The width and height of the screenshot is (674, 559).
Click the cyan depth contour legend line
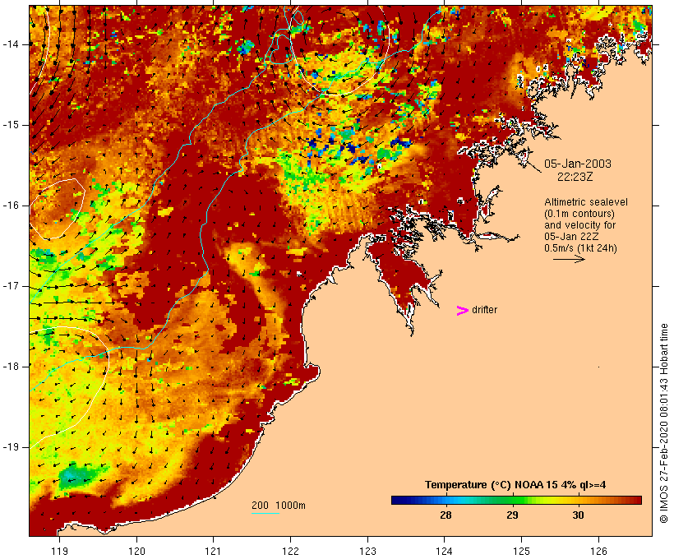pos(265,513)
